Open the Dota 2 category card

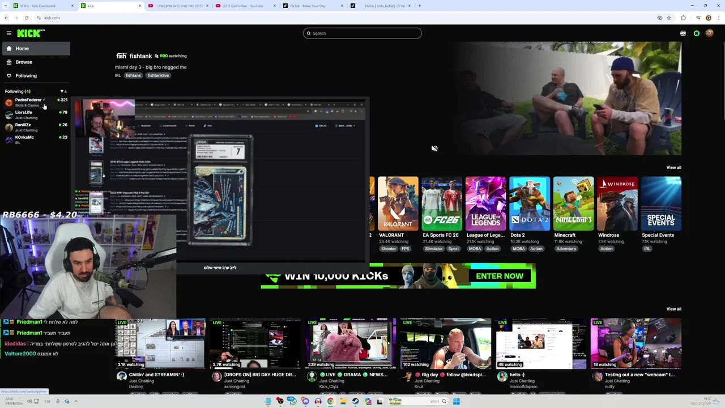coord(530,204)
